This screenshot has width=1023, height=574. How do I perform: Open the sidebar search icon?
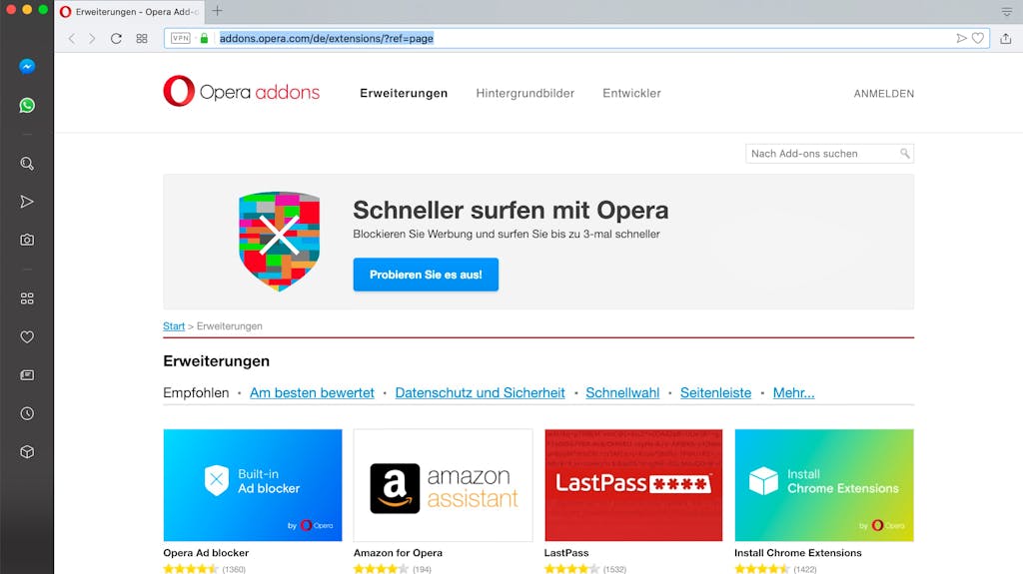coord(27,163)
